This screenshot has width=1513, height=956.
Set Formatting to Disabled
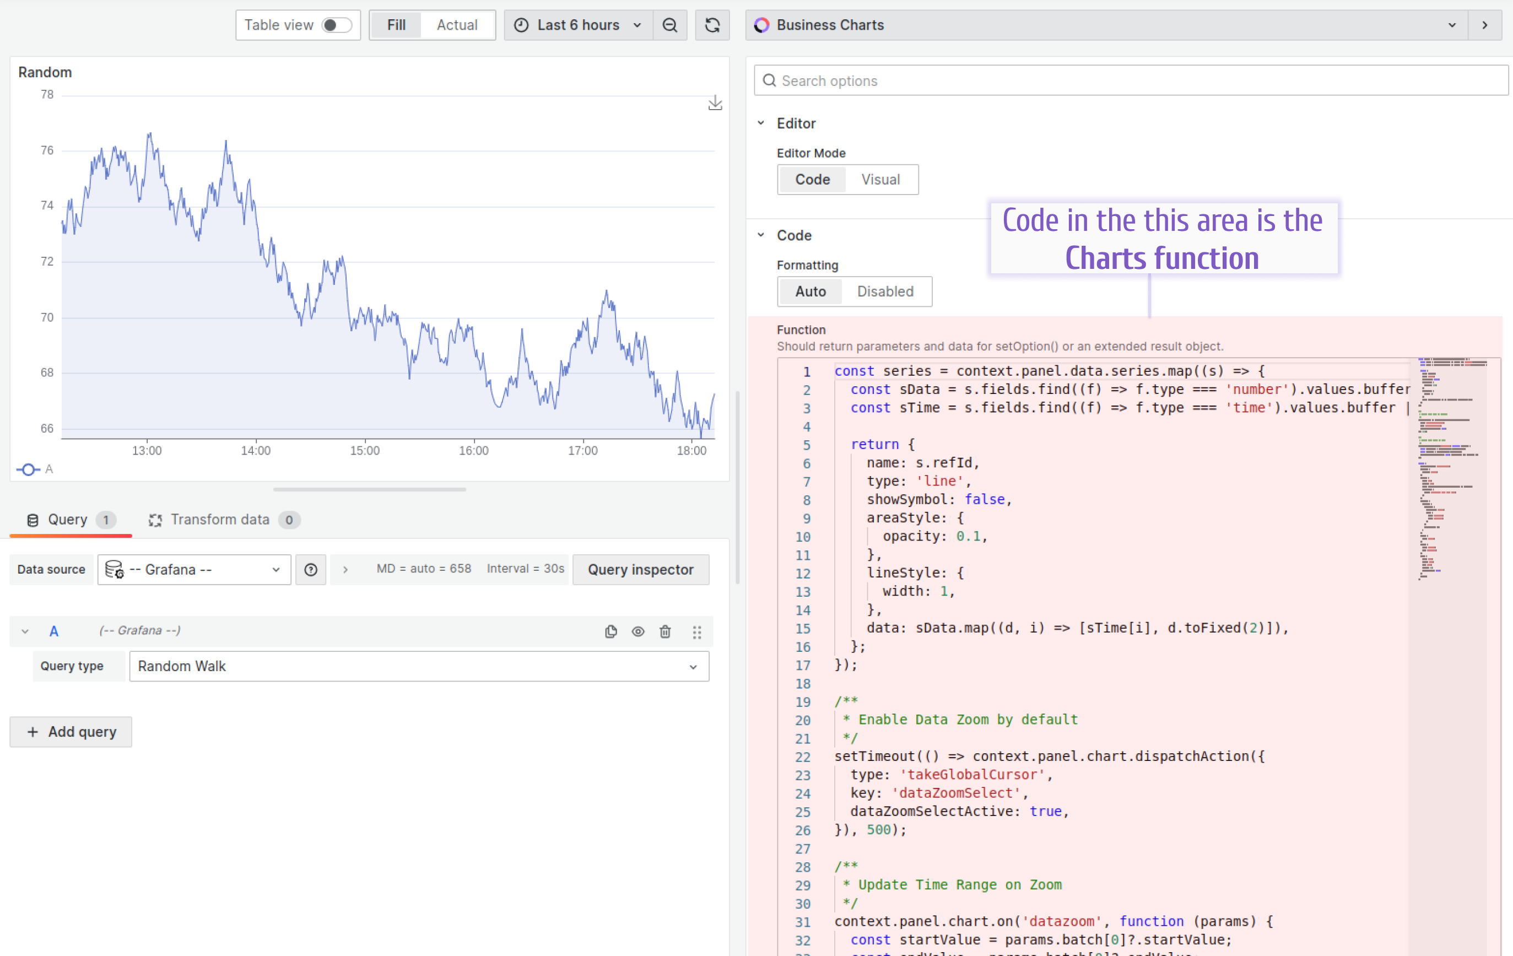pyautogui.click(x=885, y=291)
